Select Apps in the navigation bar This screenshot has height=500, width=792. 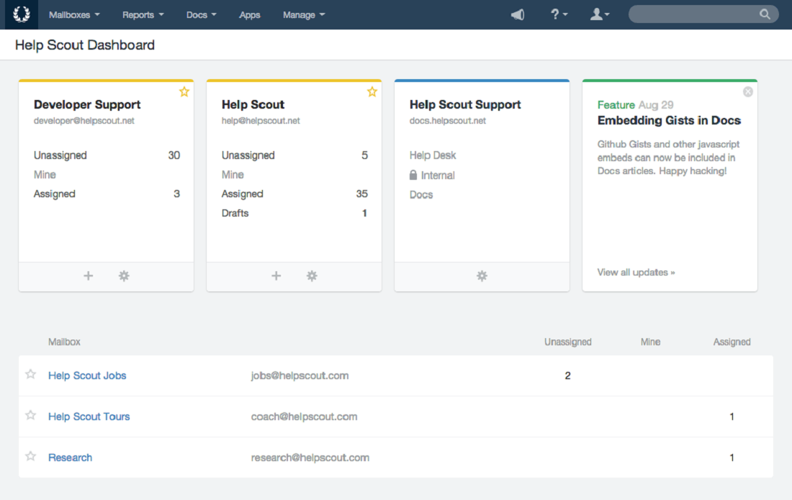(x=250, y=14)
